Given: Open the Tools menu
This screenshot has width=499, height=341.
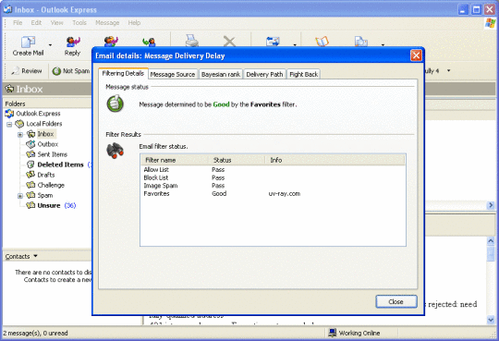Looking at the screenshot, I should [x=79, y=22].
